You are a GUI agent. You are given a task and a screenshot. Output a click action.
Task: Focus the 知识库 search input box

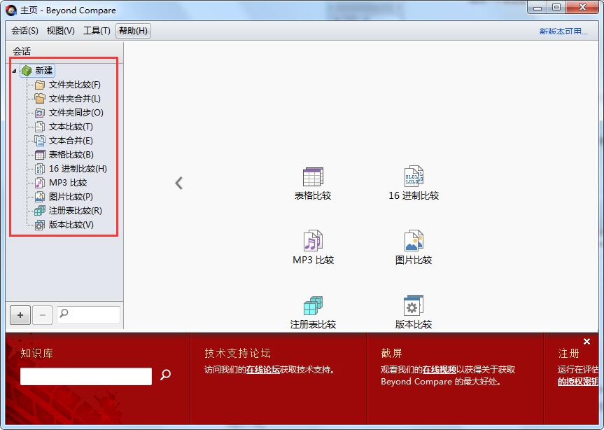86,376
